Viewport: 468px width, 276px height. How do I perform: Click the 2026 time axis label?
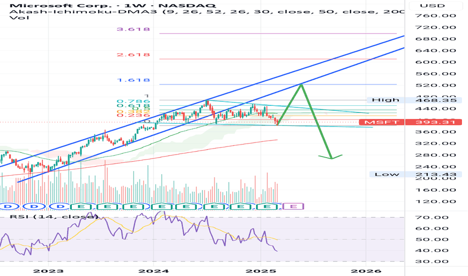(366, 271)
